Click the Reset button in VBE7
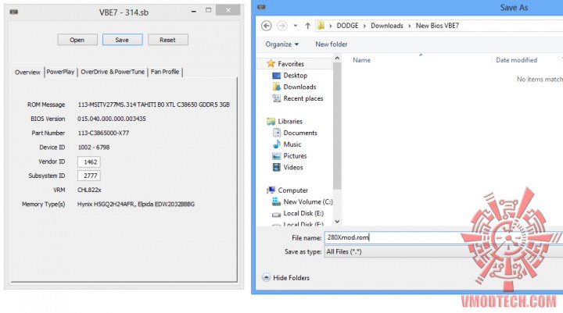 (x=167, y=40)
